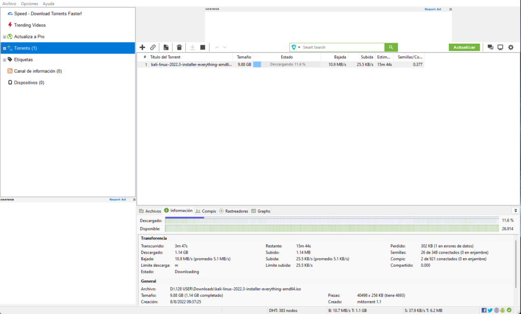
Task: Click the globe web icon in status bar
Action: pyautogui.click(x=497, y=310)
